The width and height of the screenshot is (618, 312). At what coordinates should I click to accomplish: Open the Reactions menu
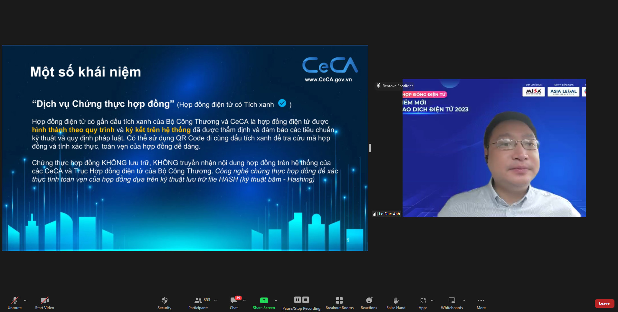(369, 303)
